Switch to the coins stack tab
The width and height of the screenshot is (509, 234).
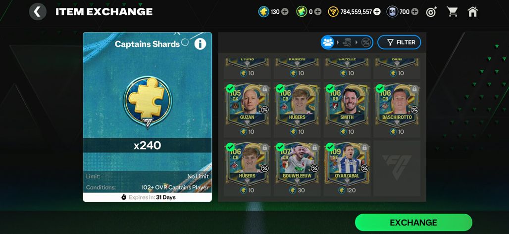(347, 42)
